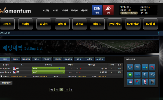
Task: Click the KBO league icon
Action: (137, 82)
